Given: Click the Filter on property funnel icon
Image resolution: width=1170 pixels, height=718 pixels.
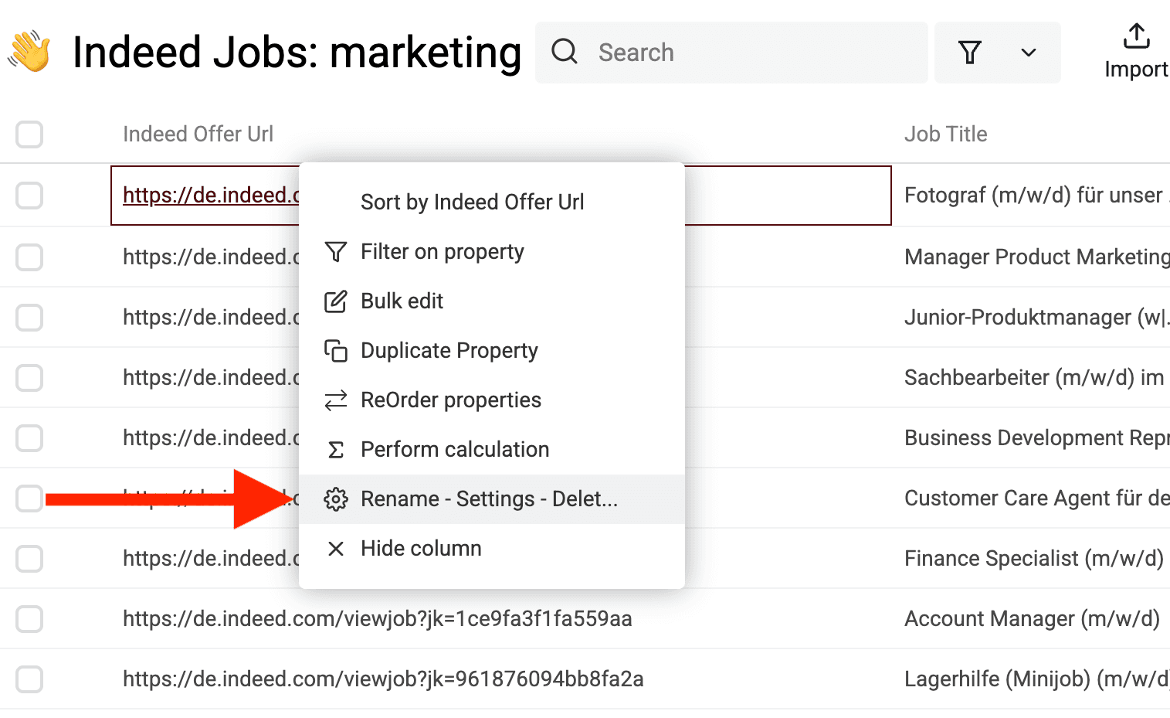Looking at the screenshot, I should (336, 251).
